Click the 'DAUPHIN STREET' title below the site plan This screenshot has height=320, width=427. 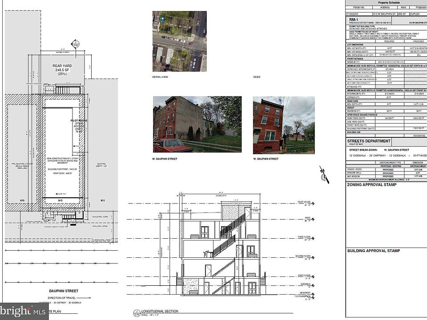click(64, 291)
